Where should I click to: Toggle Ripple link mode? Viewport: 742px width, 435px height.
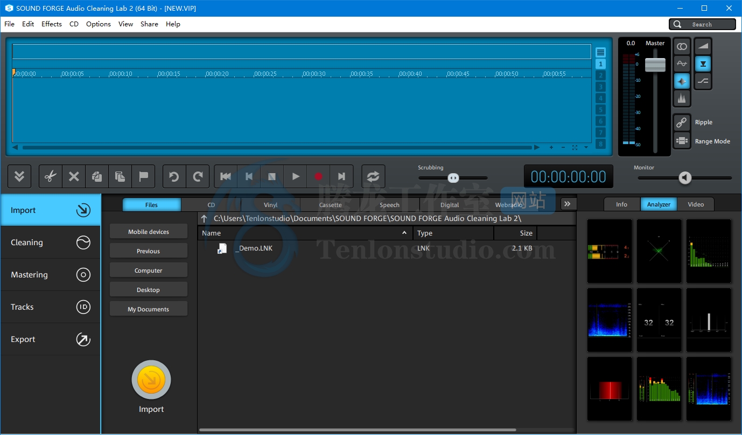(x=682, y=122)
